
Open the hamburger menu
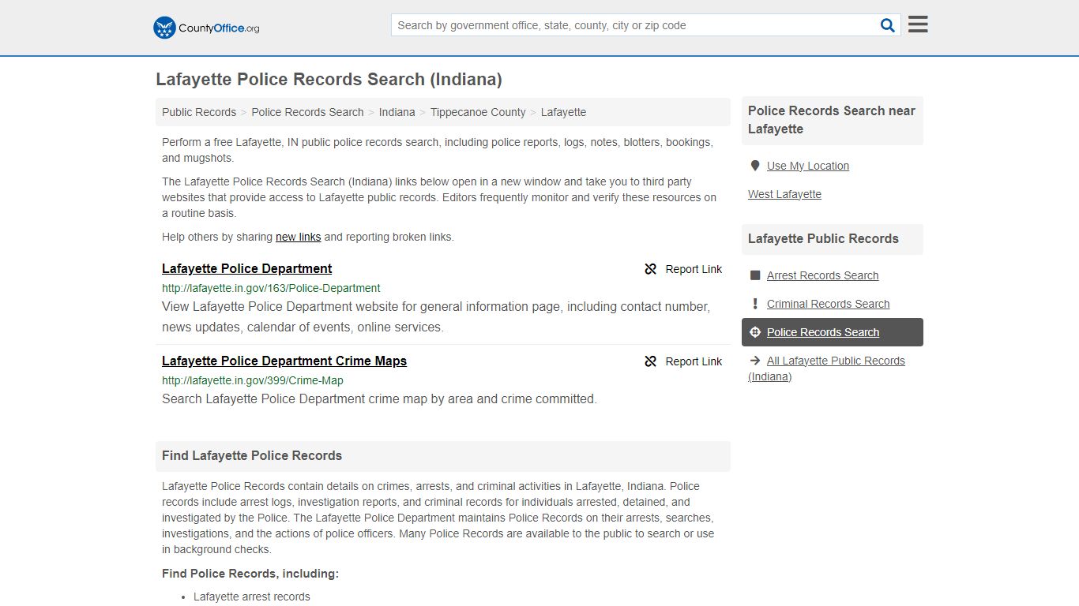pyautogui.click(x=918, y=24)
